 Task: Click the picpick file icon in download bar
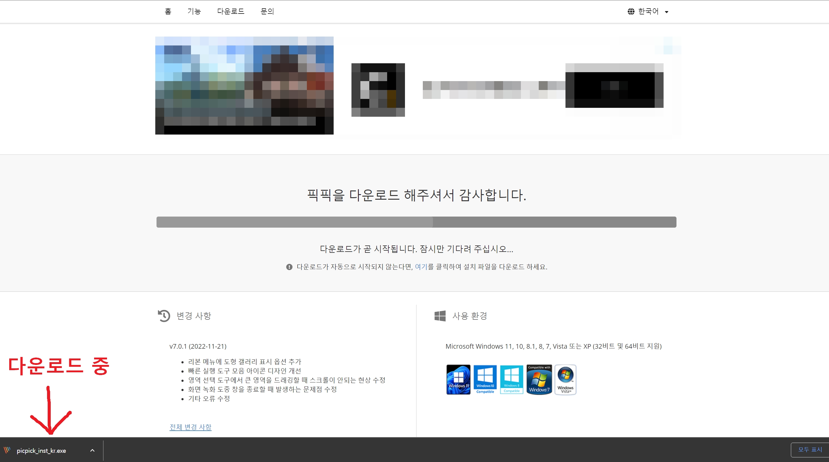click(7, 450)
